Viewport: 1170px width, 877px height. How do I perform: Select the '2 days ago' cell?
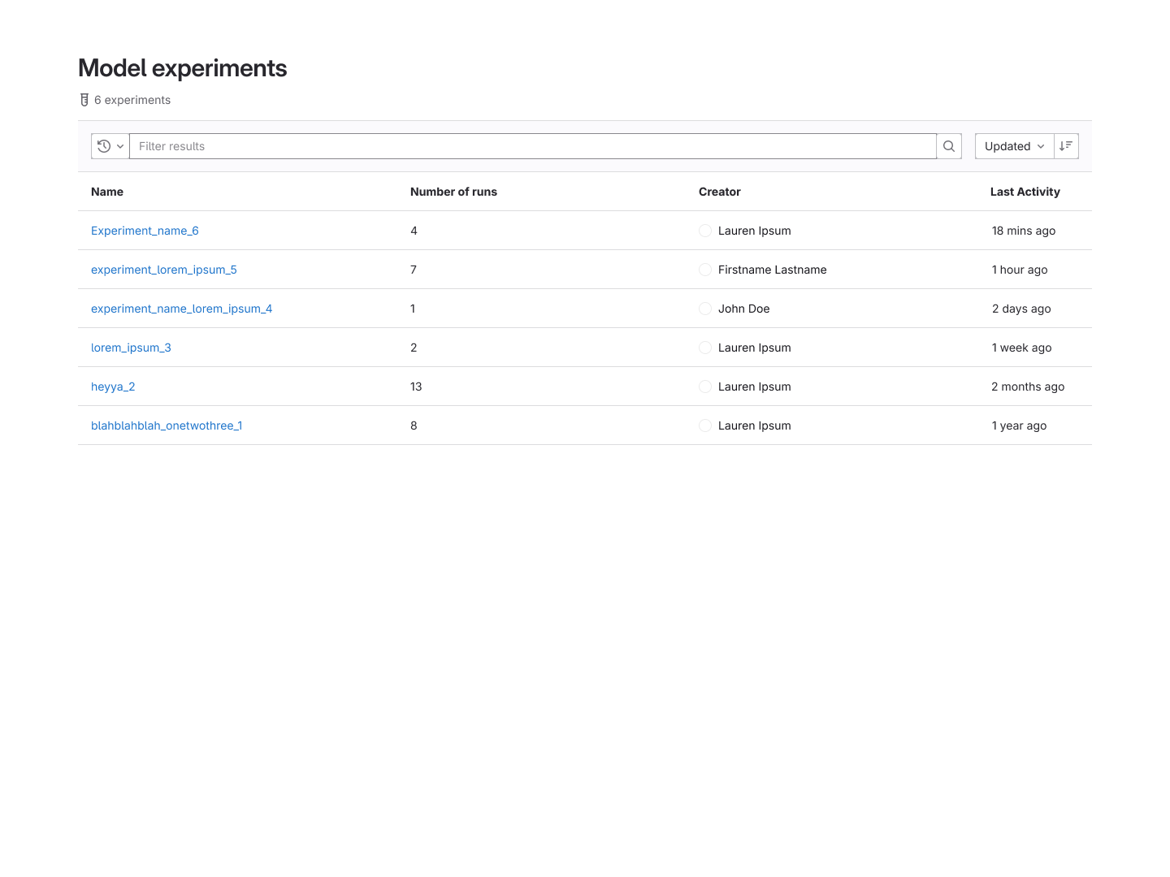click(x=1021, y=309)
